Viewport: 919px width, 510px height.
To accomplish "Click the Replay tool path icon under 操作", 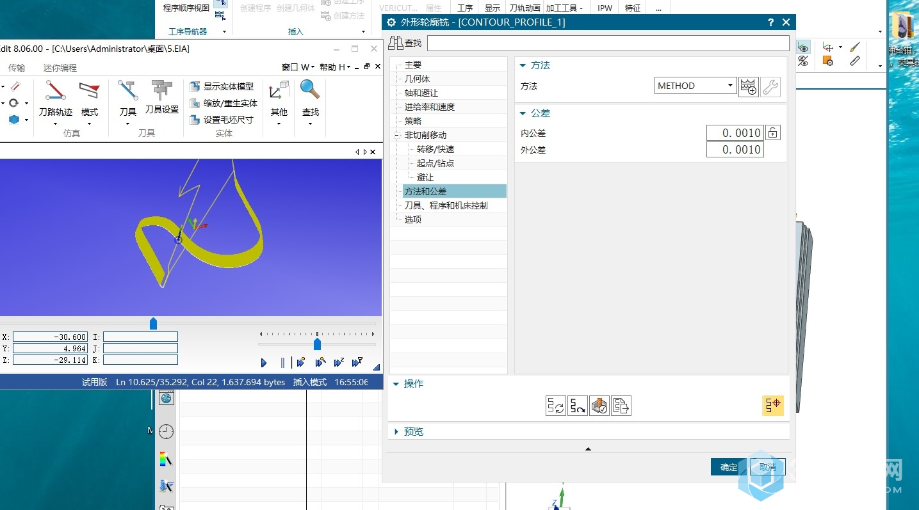I will click(x=578, y=406).
